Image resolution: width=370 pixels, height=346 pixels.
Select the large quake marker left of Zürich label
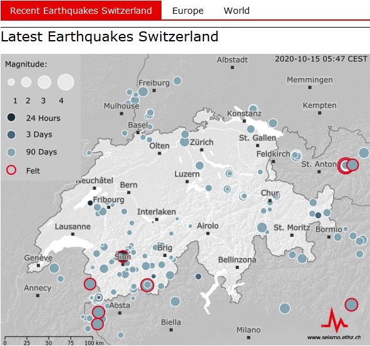coord(184,142)
